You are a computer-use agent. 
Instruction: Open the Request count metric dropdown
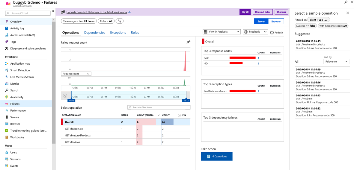pyautogui.click(x=76, y=74)
